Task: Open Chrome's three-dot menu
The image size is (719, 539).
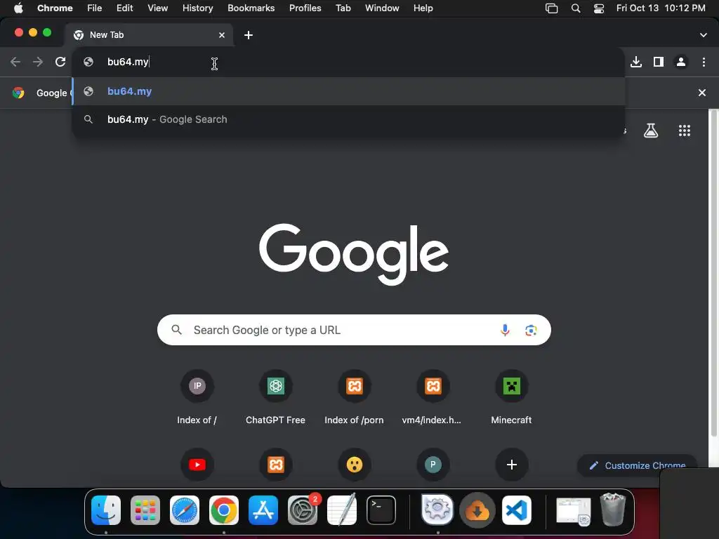Action: click(x=704, y=62)
